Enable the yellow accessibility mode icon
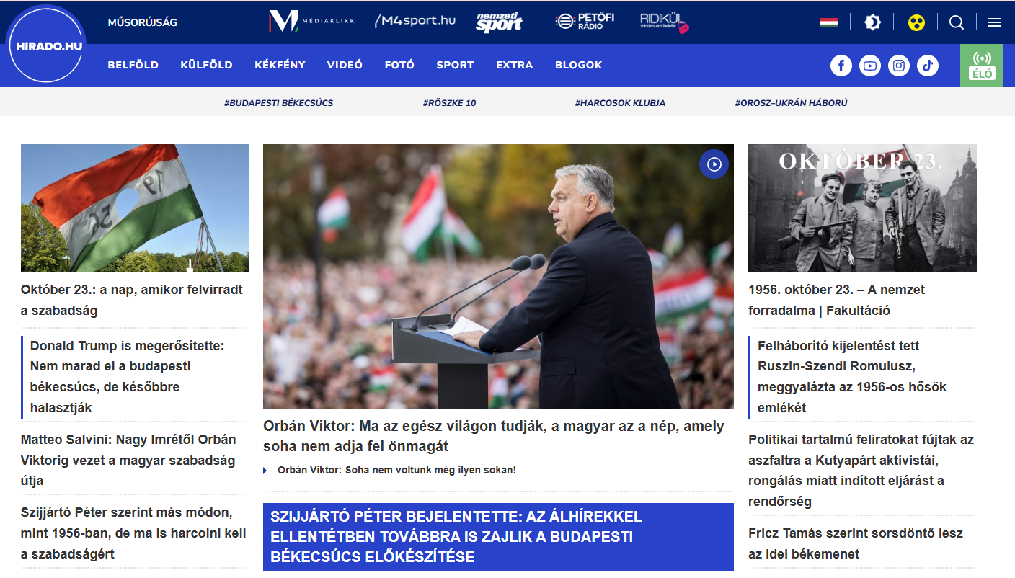The width and height of the screenshot is (1015, 578). [916, 22]
